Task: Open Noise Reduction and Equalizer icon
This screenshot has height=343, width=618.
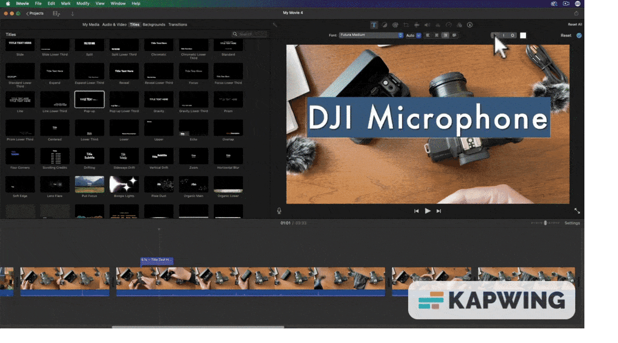Action: [x=438, y=25]
